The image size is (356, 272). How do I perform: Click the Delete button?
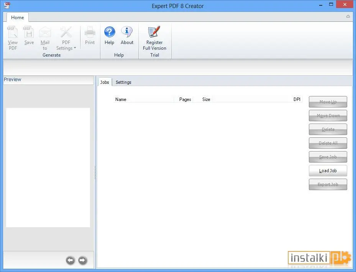(x=328, y=129)
